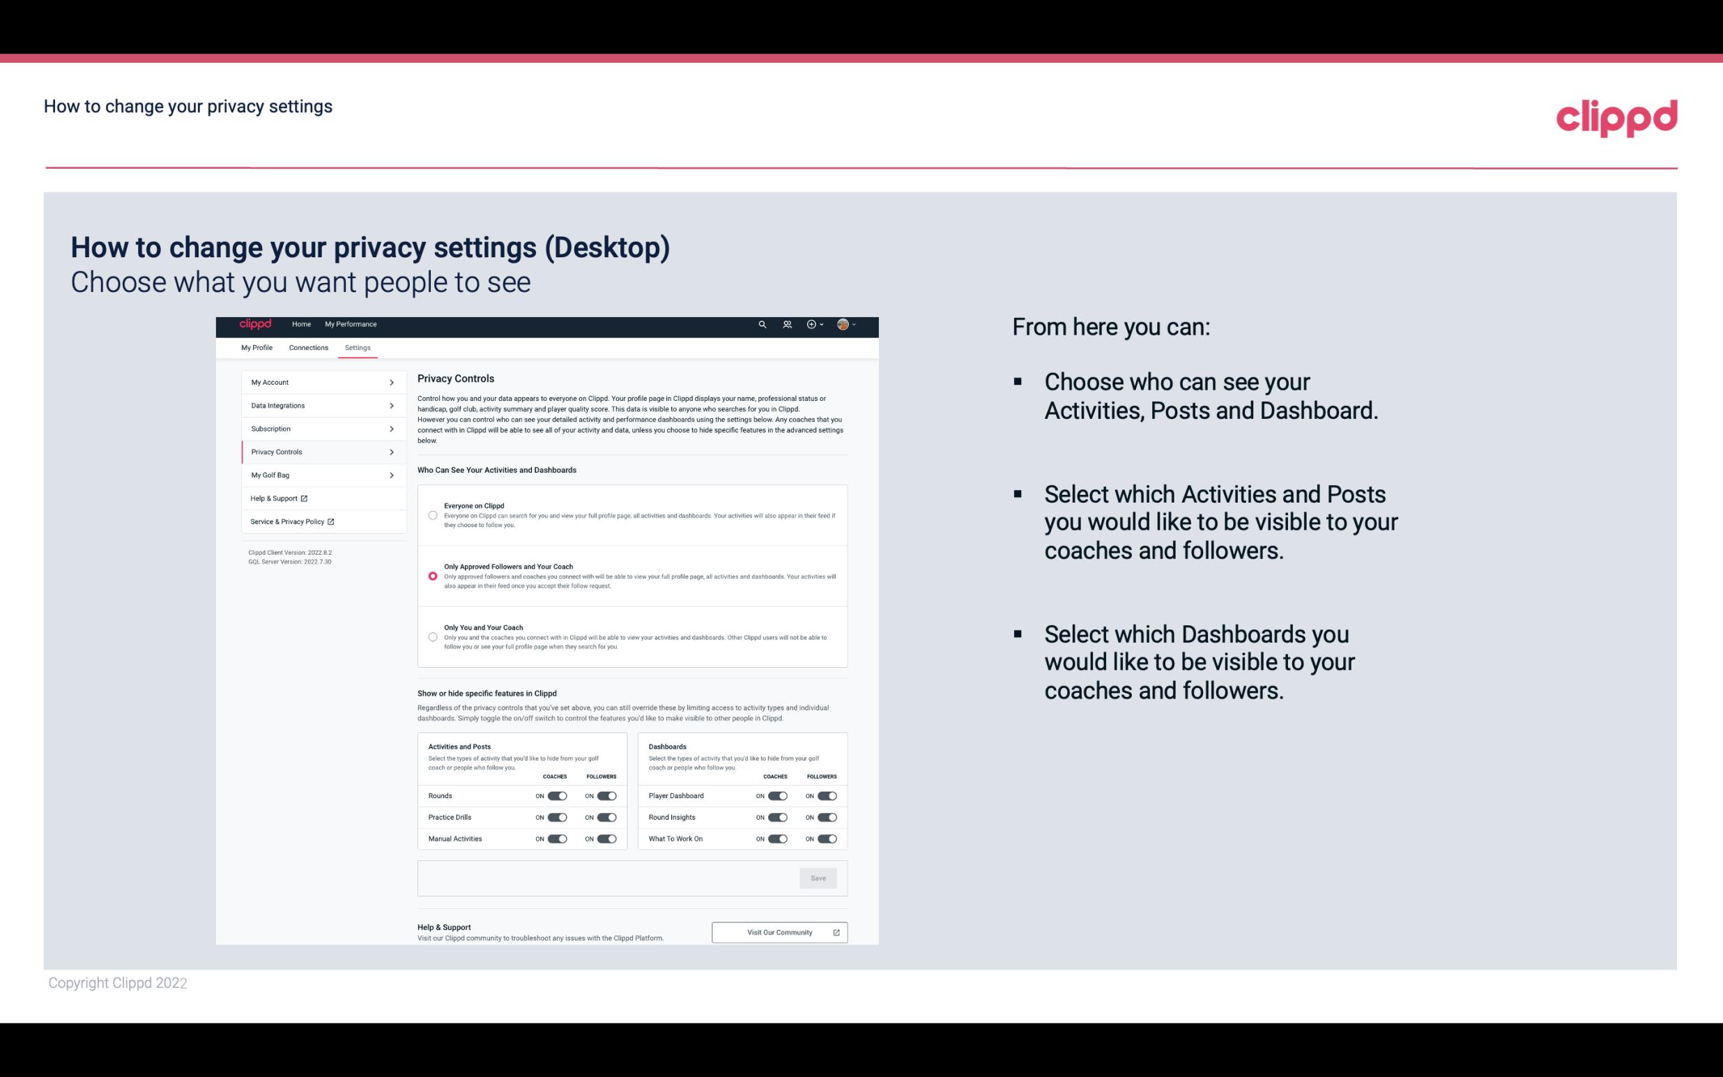The image size is (1723, 1077).
Task: Click the Save button on the form
Action: [x=819, y=878]
